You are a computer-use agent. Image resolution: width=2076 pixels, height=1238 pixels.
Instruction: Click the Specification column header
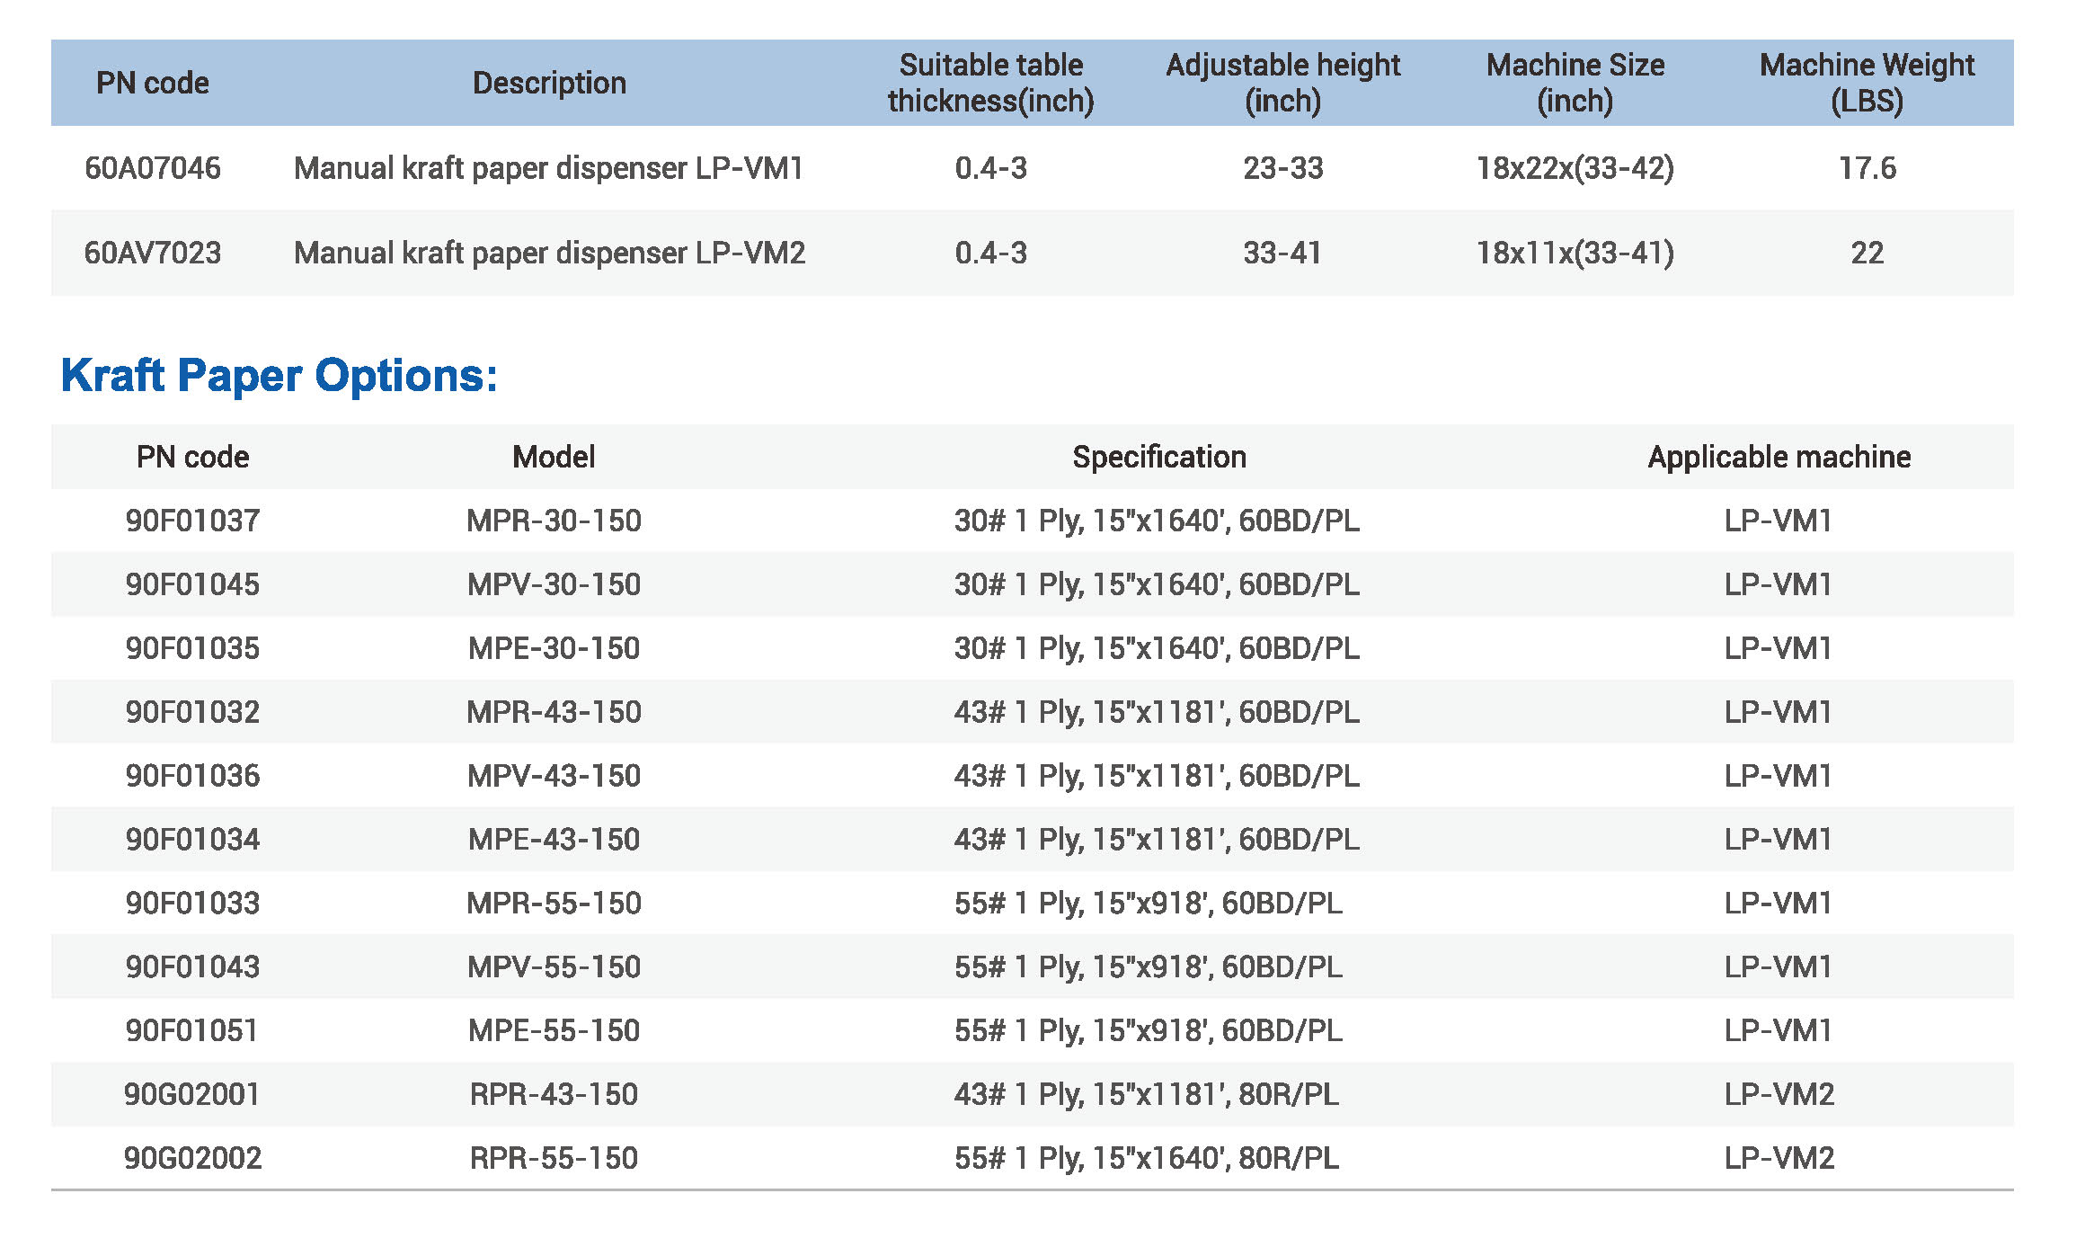(1159, 457)
